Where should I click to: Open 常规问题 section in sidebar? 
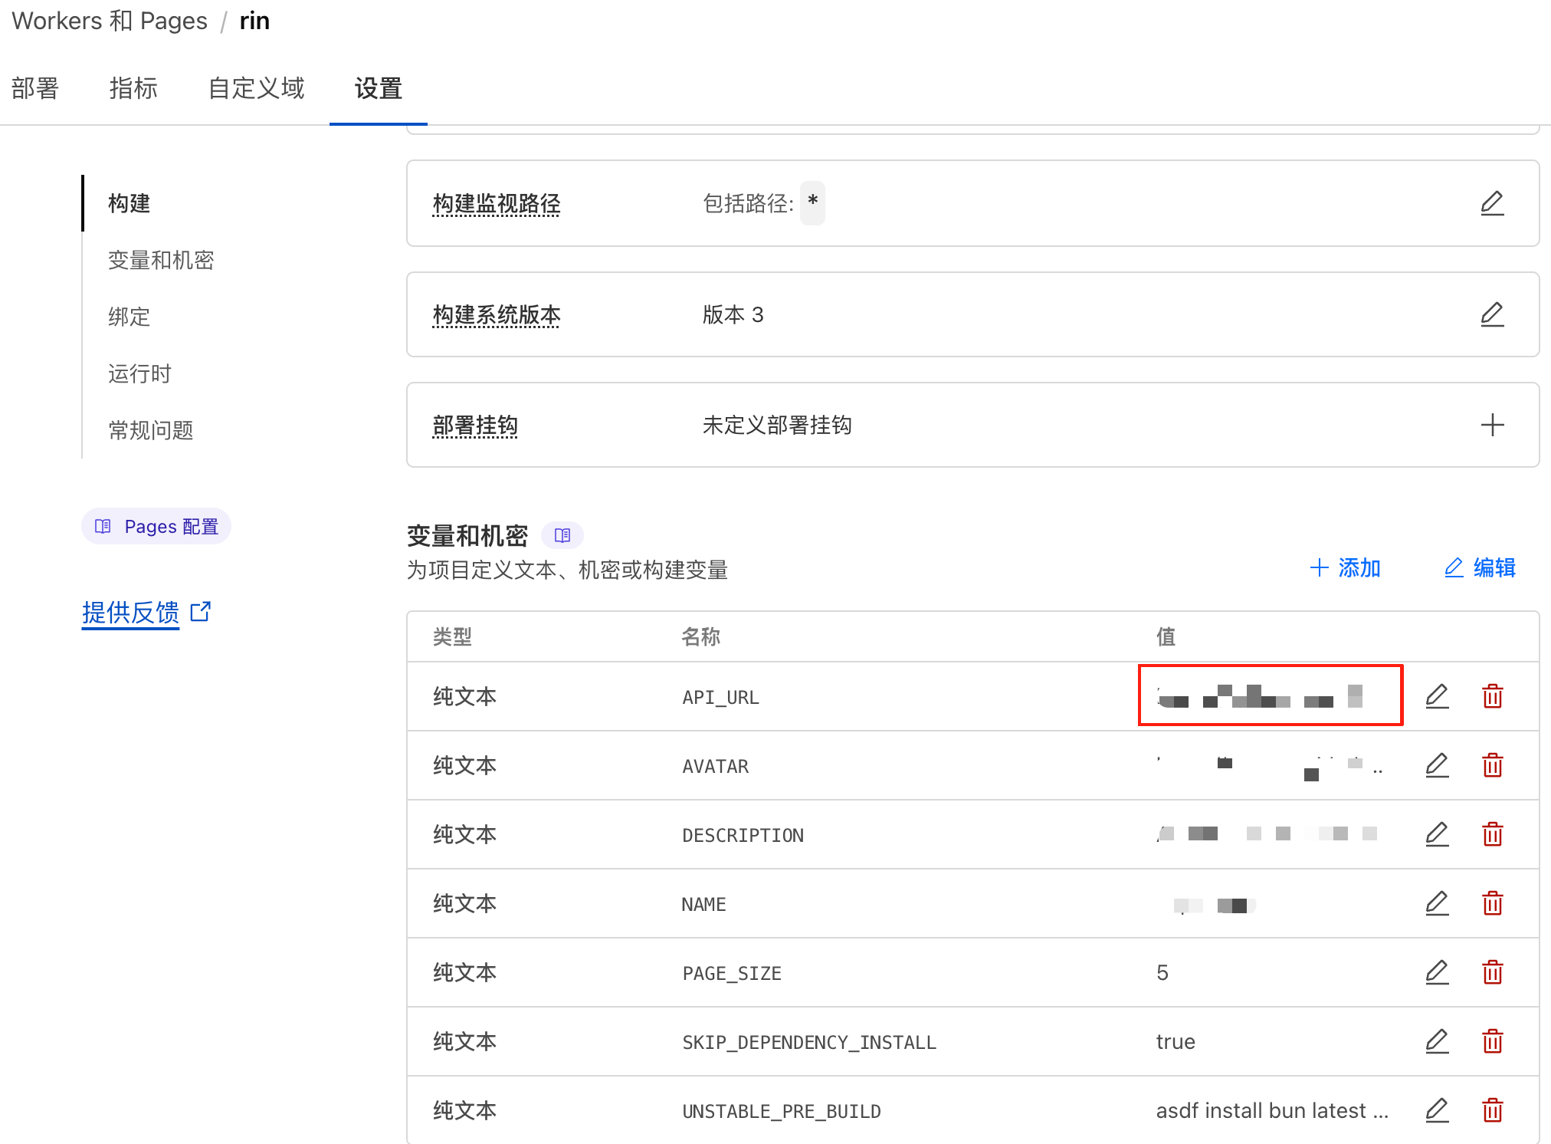150,430
